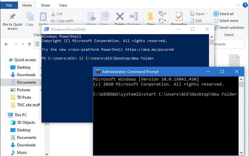Select Documents under This PC
Viewport: 249px width, 156px height.
pos(23,138)
